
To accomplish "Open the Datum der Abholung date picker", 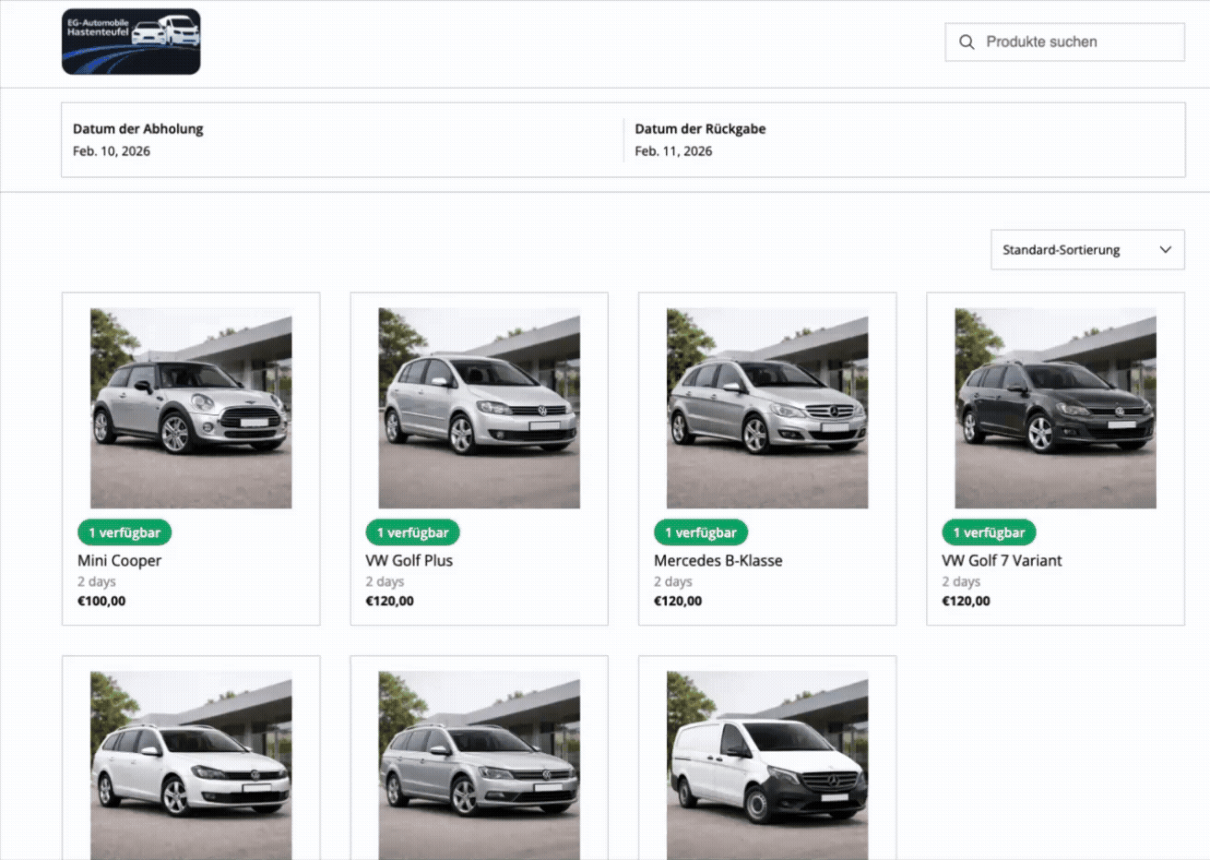I will (341, 140).
